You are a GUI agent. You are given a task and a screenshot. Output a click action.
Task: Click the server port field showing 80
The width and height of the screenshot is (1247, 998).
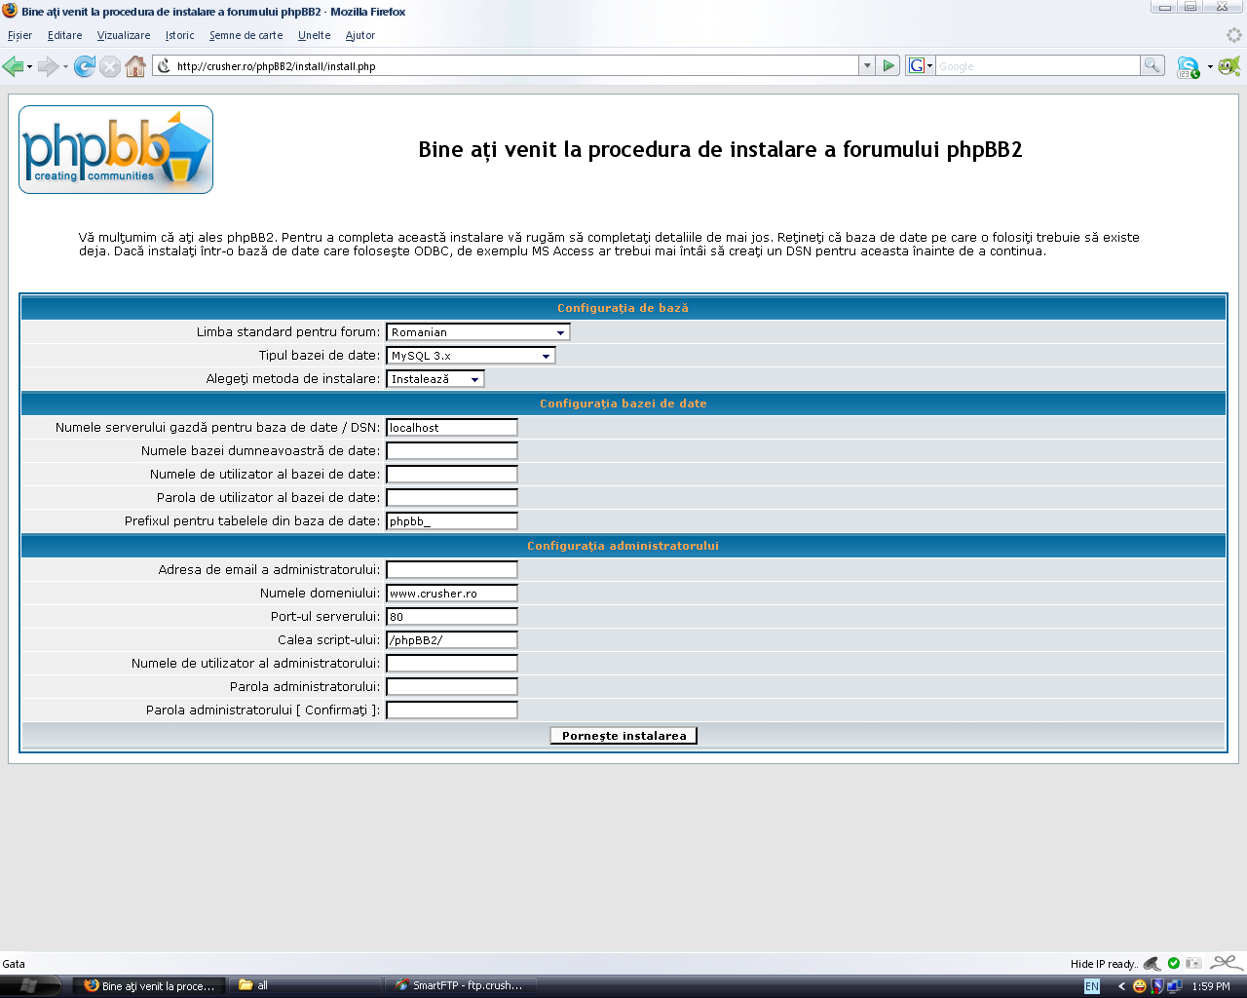(452, 617)
